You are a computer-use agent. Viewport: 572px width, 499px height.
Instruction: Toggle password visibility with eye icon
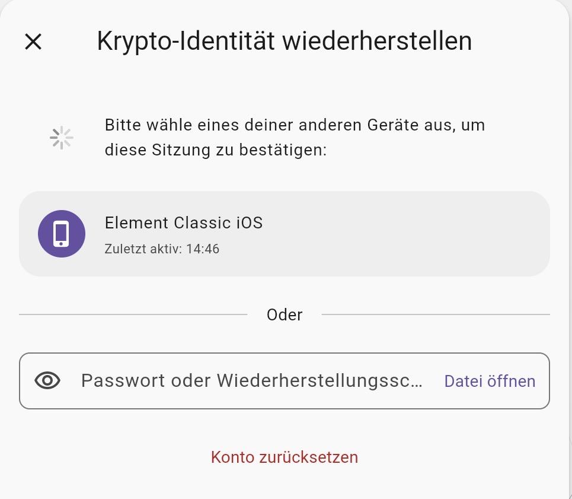point(47,381)
